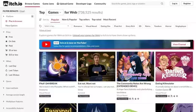Clear all filter results
The width and height of the screenshot is (196, 112).
coord(22,11)
